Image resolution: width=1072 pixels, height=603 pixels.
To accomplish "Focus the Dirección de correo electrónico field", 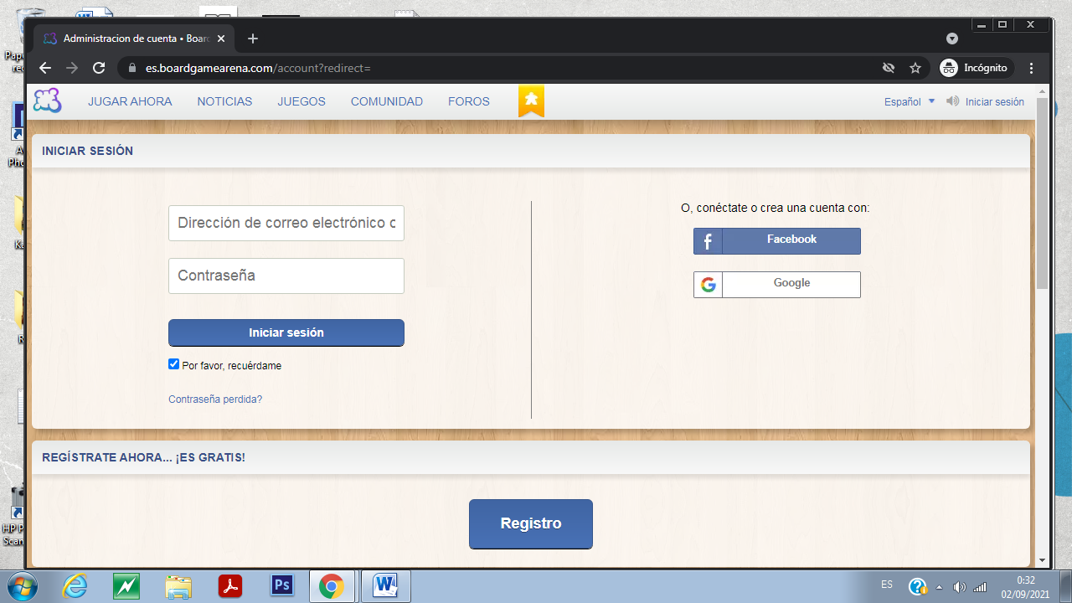I will point(286,224).
